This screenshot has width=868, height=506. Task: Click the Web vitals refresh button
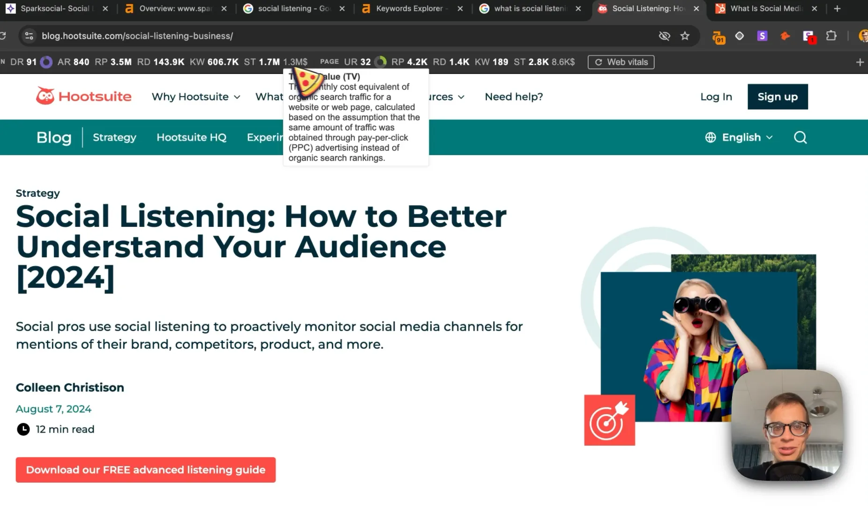click(621, 62)
